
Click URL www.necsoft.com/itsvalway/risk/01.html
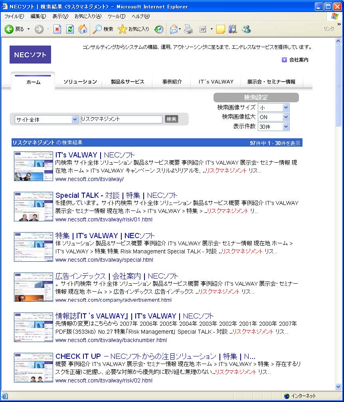pyautogui.click(x=104, y=219)
